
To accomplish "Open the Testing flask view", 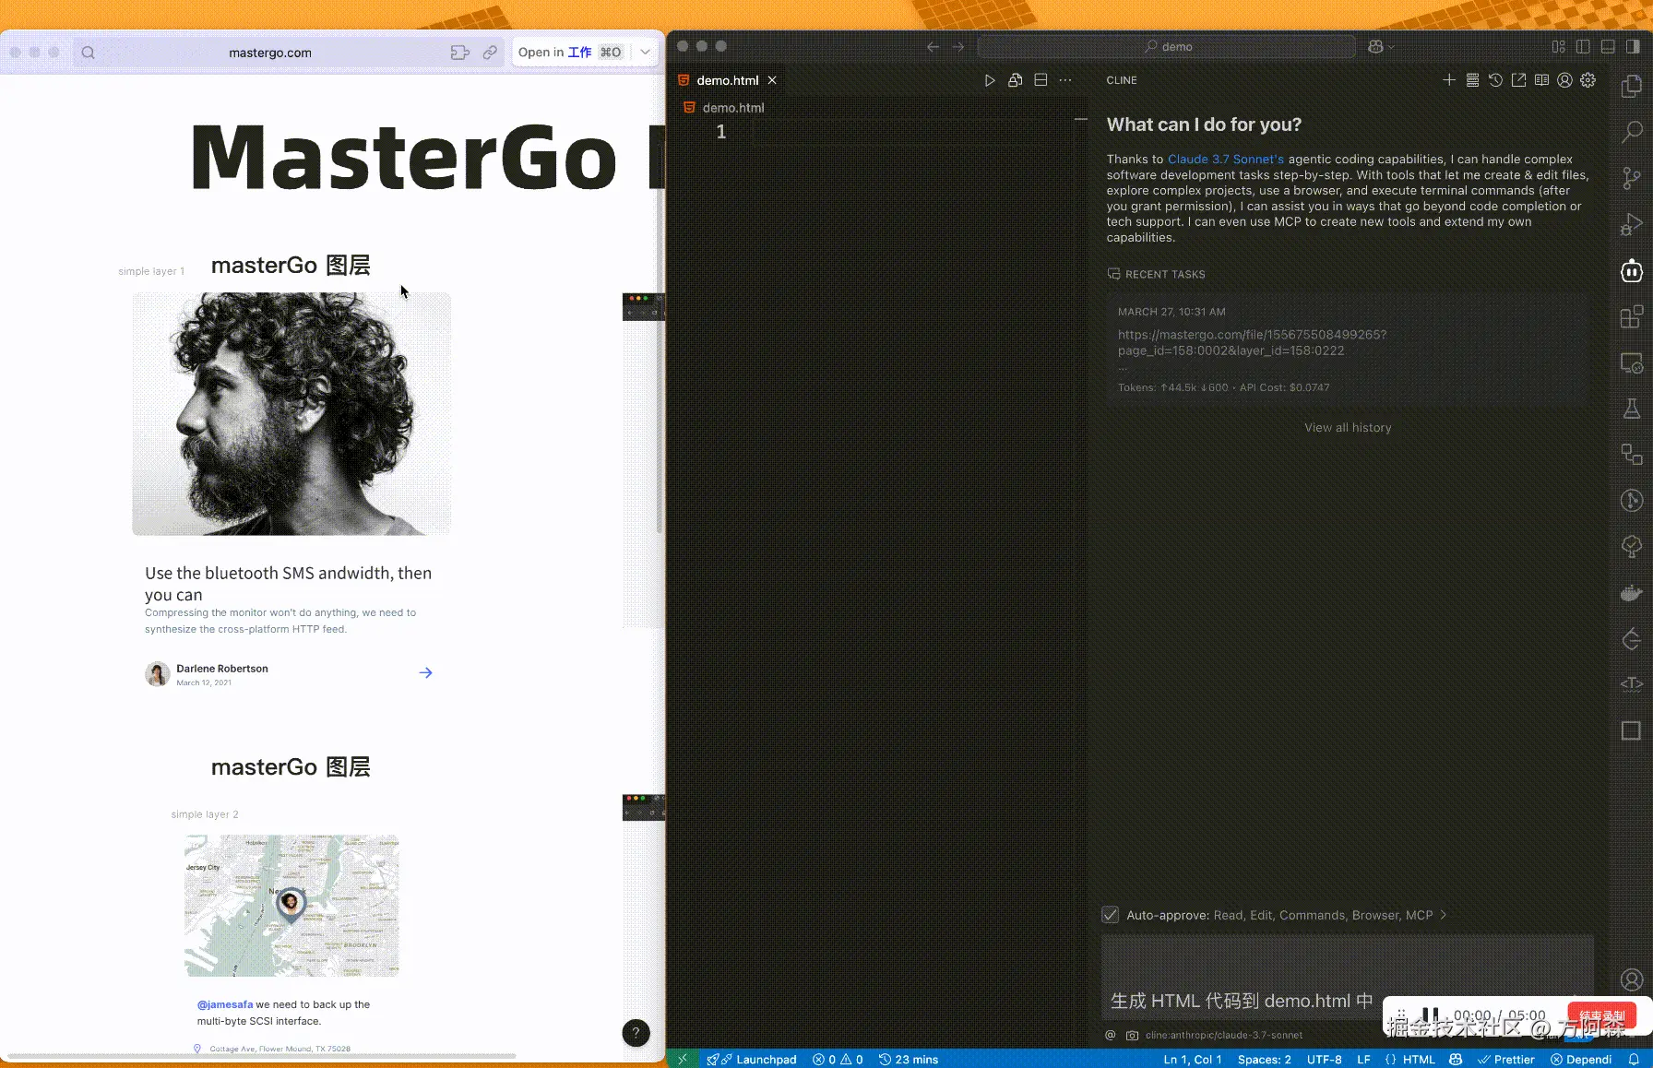I will tap(1631, 409).
